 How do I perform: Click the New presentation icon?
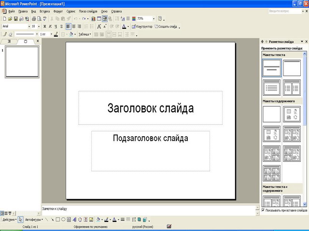coord(4,19)
